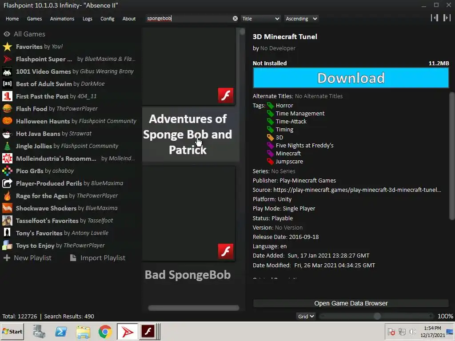Open the Favorites playlist star icon
Viewport: 455px width, 341px height.
coord(7,47)
